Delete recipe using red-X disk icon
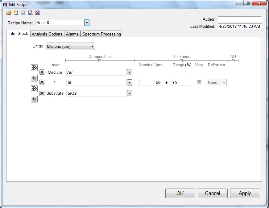269x208 pixels. 37,13
